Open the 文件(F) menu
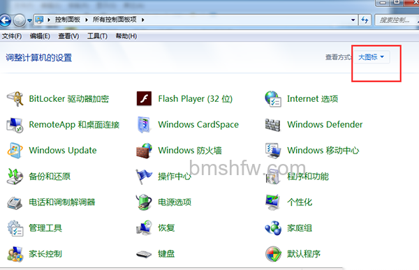Viewport: 419px width, 270px height. [x=12, y=36]
